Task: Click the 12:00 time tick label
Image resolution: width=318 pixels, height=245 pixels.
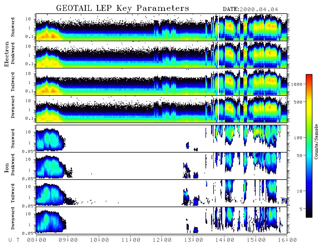Action: tap(162, 240)
